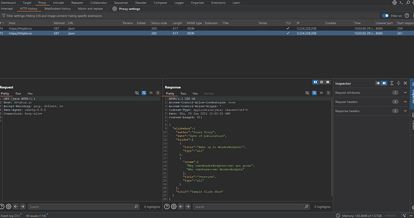Click Response vertical scrollbar

332,147
